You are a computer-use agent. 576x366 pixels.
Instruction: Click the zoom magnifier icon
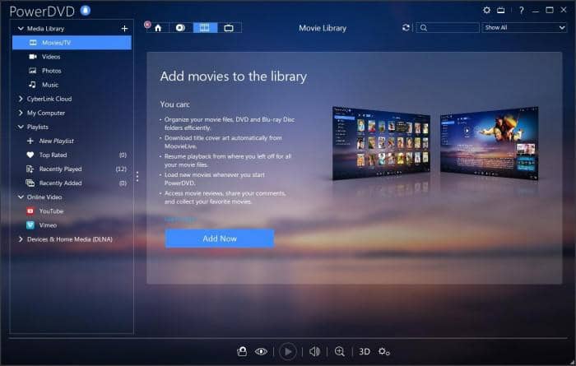point(340,352)
